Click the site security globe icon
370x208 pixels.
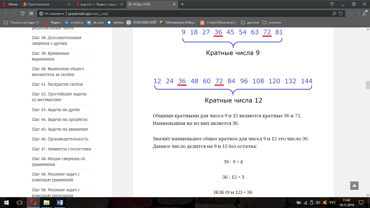tap(41, 13)
